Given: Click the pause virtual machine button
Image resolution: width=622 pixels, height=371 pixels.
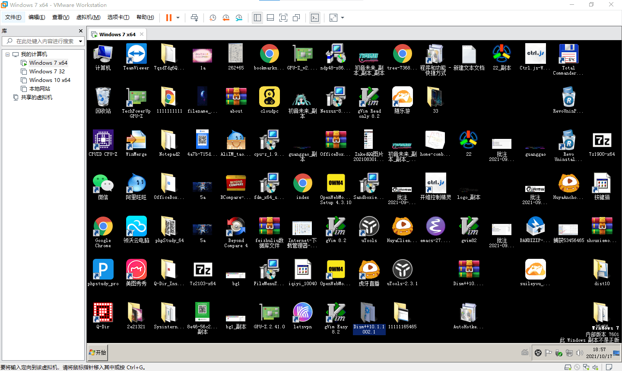Looking at the screenshot, I should (168, 18).
